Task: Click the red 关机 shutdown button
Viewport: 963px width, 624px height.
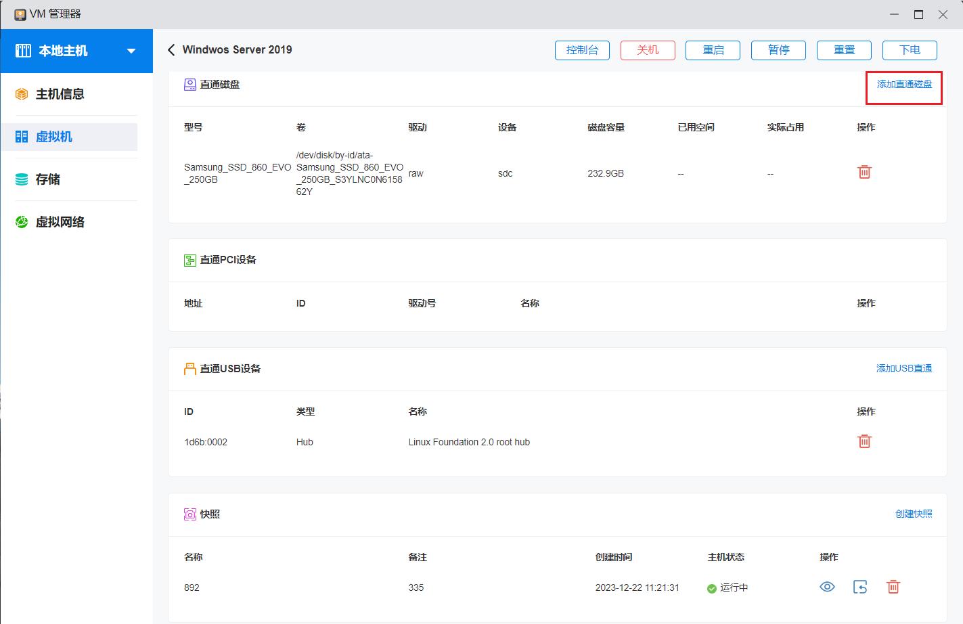Action: click(x=648, y=50)
